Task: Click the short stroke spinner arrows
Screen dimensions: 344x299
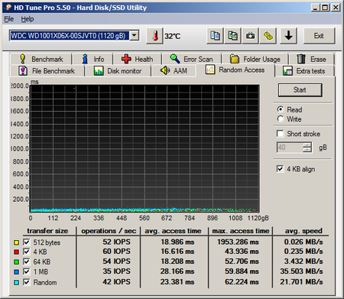Action: 307,148
